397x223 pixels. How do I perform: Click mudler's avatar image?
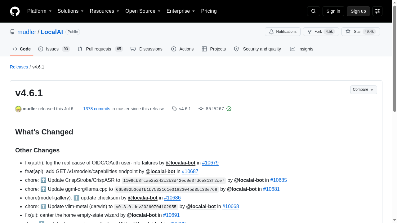[x=18, y=109]
